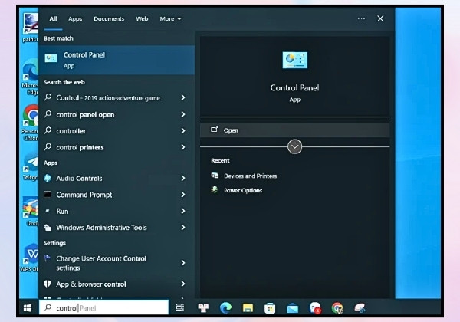Click the Open icon in preview pane

pyautogui.click(x=215, y=130)
